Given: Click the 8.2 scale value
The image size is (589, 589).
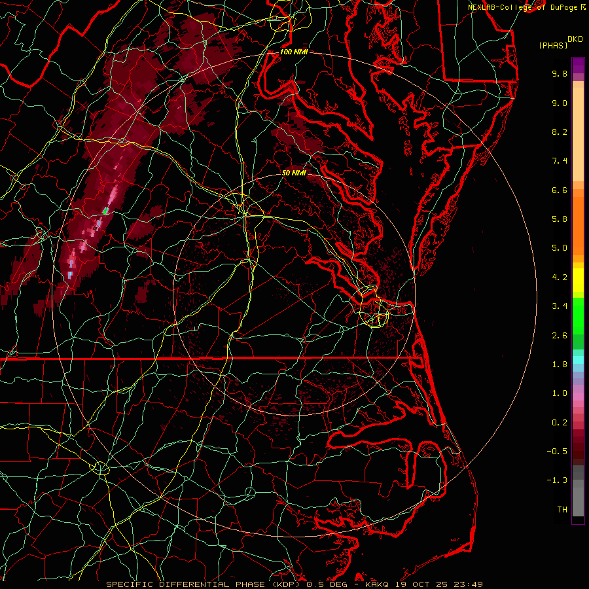Looking at the screenshot, I should (560, 132).
